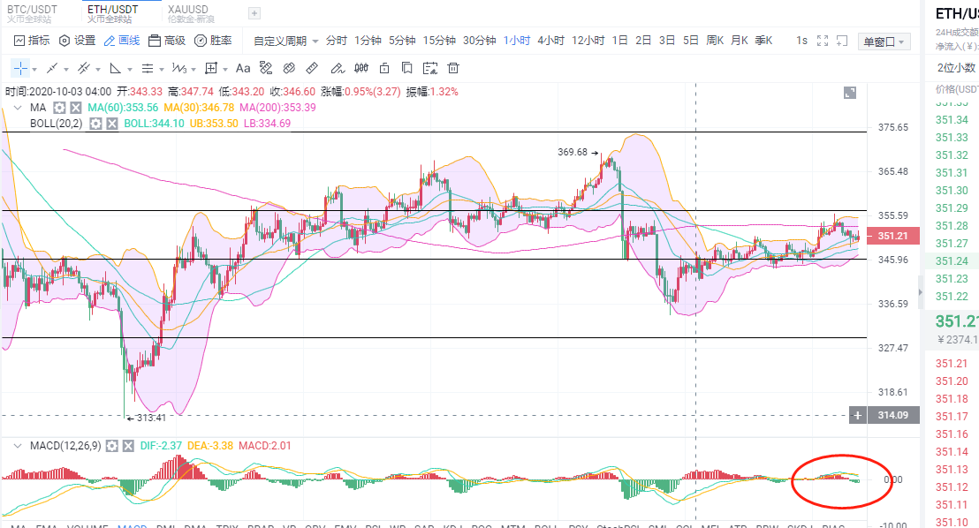The image size is (979, 528).
Task: Collapse the MA overlay with its chevron
Action: click(x=16, y=107)
